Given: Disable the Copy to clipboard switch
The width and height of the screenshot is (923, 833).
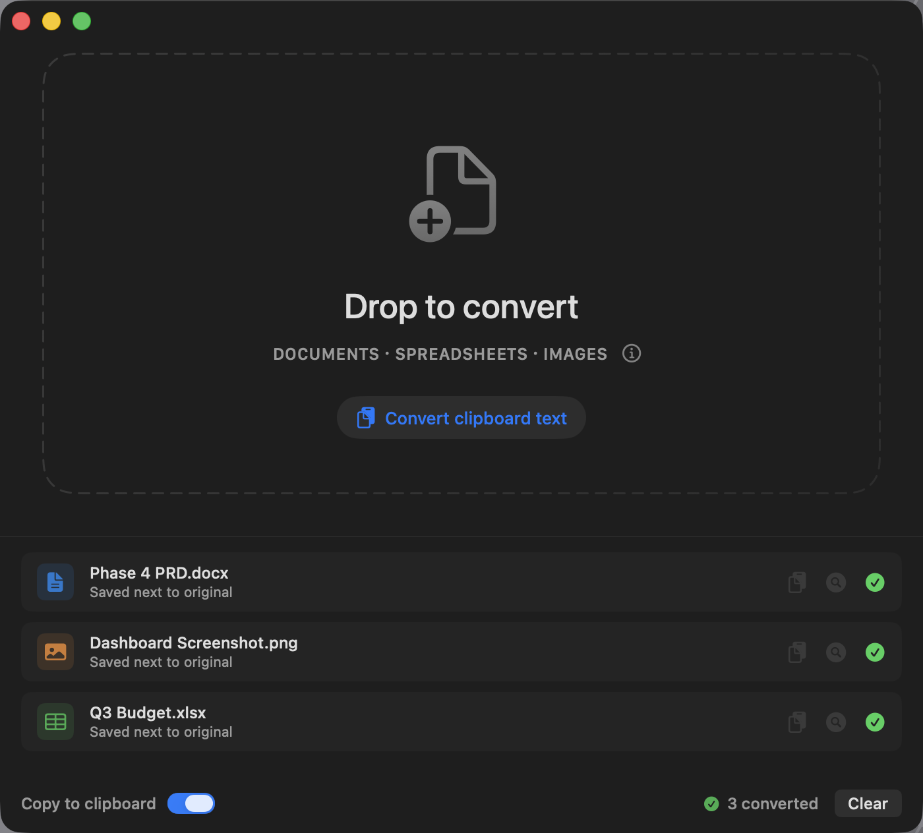Looking at the screenshot, I should [191, 803].
